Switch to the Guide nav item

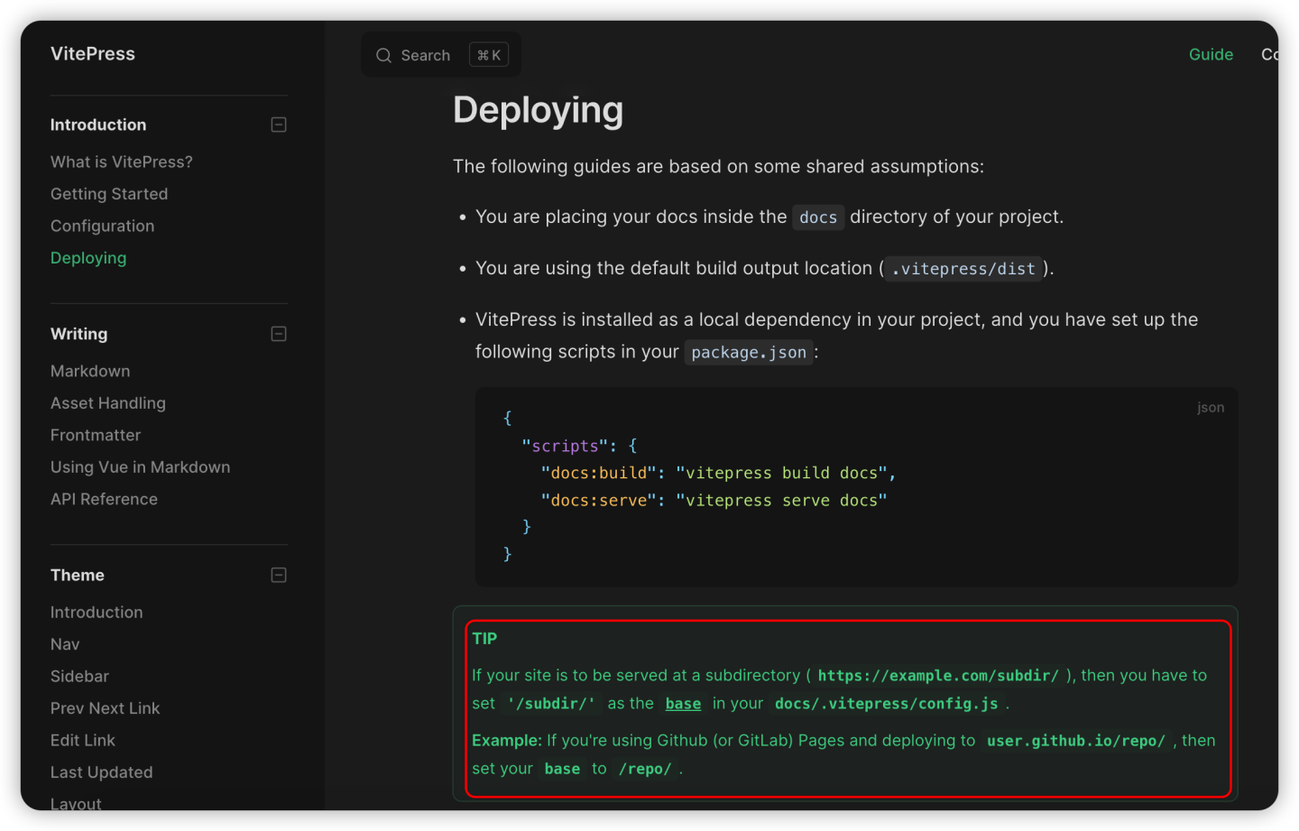[1211, 55]
